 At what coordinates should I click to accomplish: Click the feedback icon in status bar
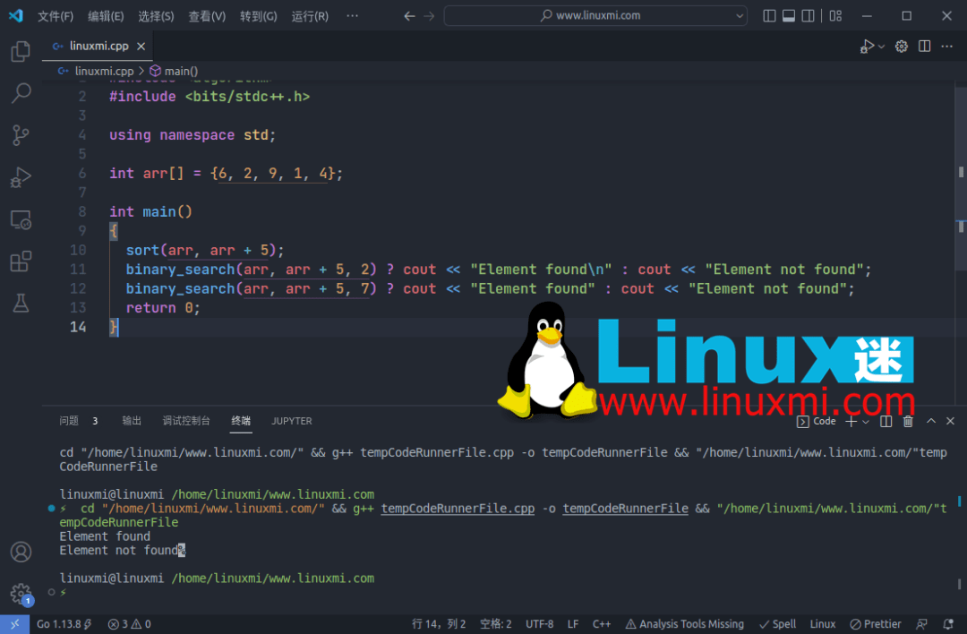pos(922,624)
